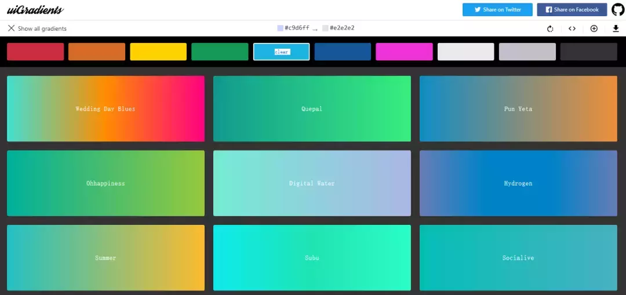Select the green color filter swatch
Image resolution: width=626 pixels, height=295 pixels.
click(x=220, y=52)
